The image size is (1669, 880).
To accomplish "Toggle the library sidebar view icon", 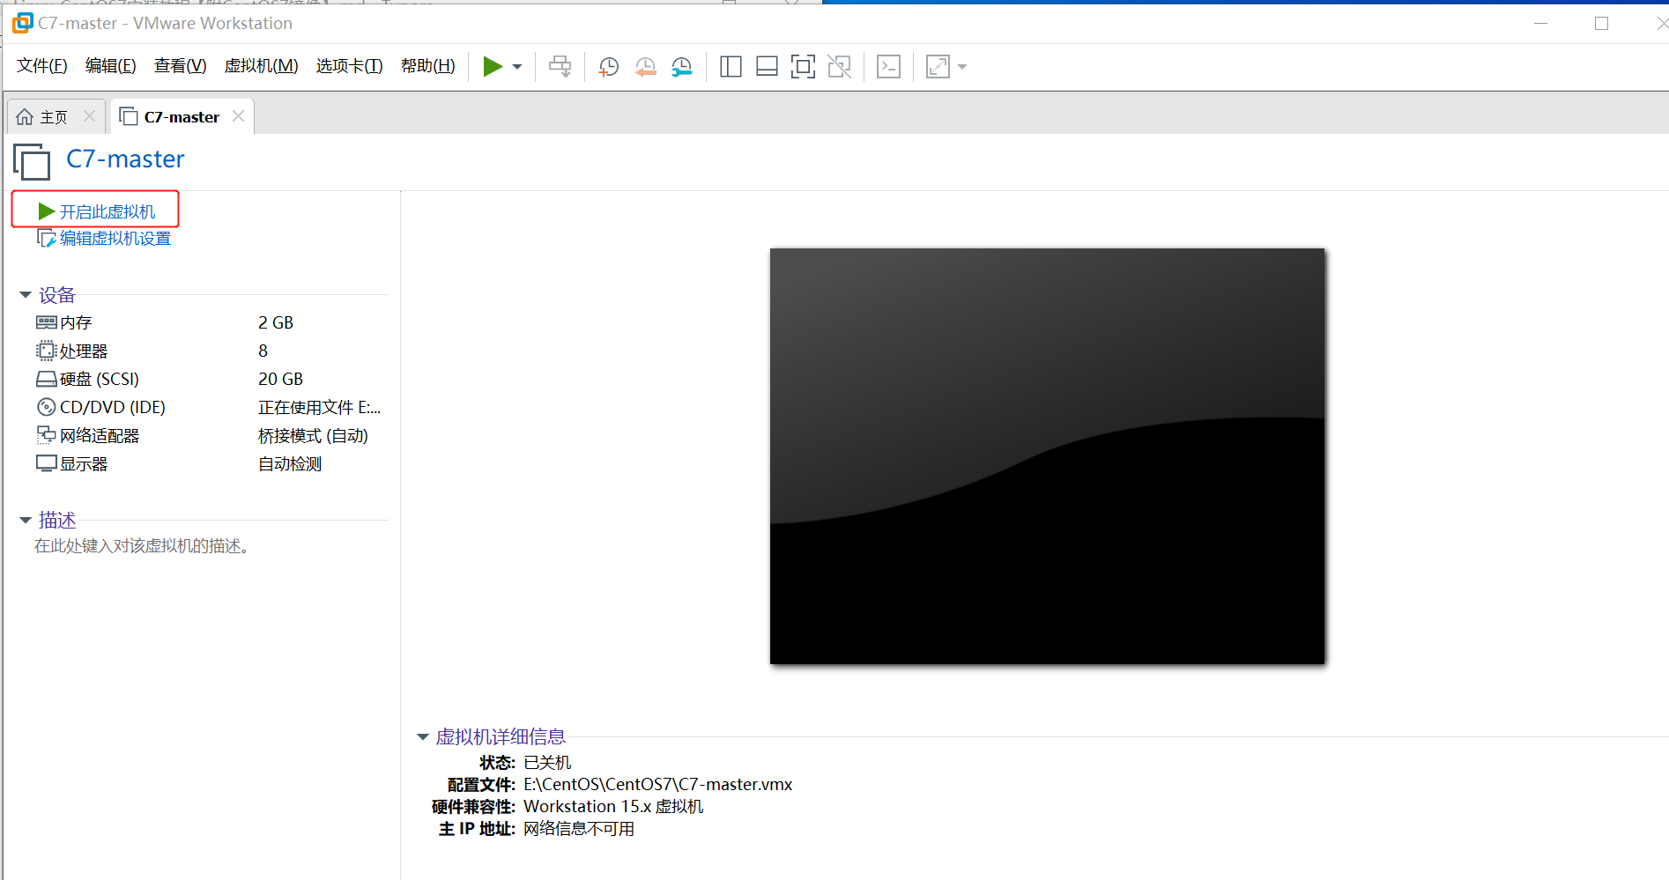I will [731, 67].
